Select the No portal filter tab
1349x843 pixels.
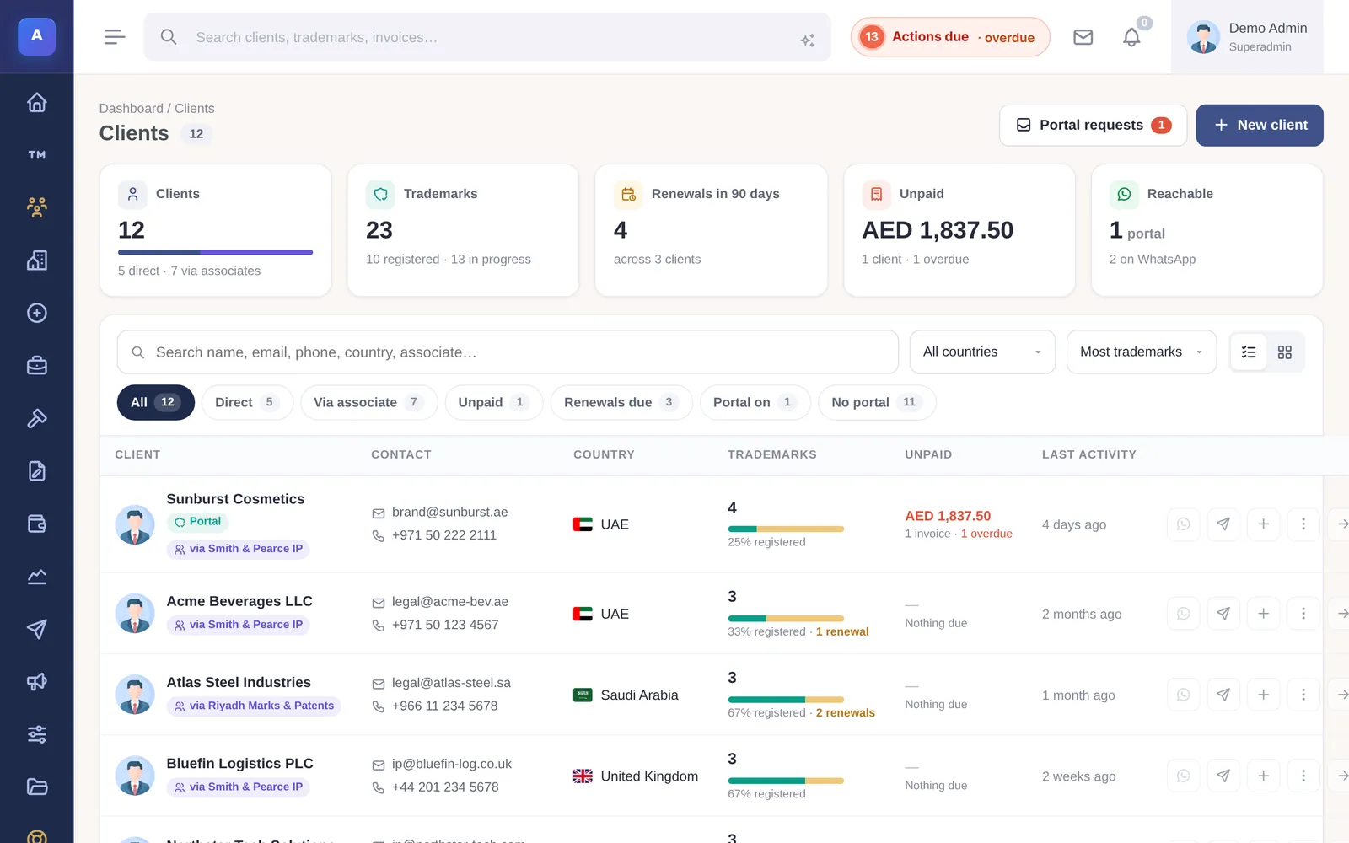tap(877, 402)
